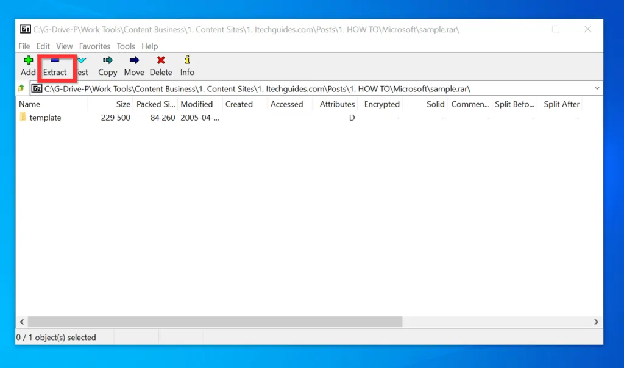This screenshot has width=624, height=368.
Task: Sort files by Modified column header
Action: pos(197,104)
